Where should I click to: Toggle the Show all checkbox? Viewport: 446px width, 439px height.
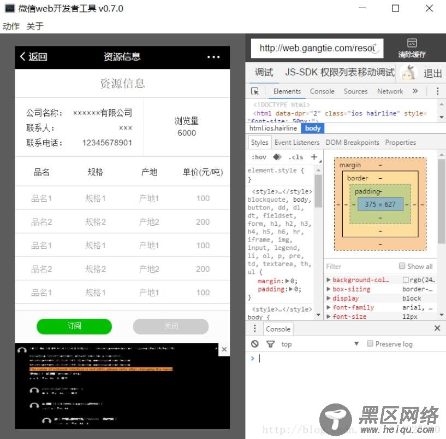click(x=402, y=266)
